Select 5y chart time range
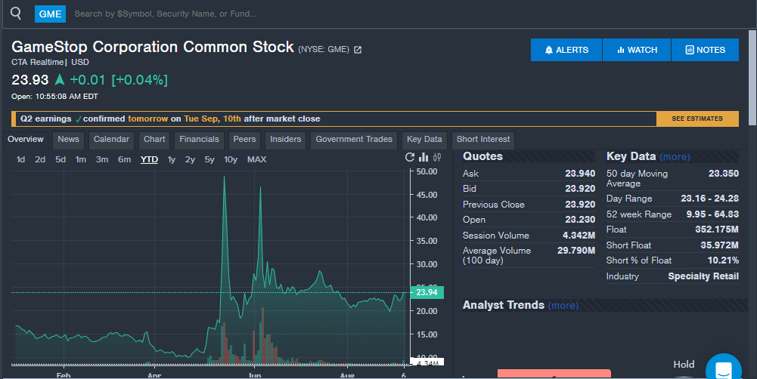Image resolution: width=757 pixels, height=379 pixels. click(x=209, y=159)
